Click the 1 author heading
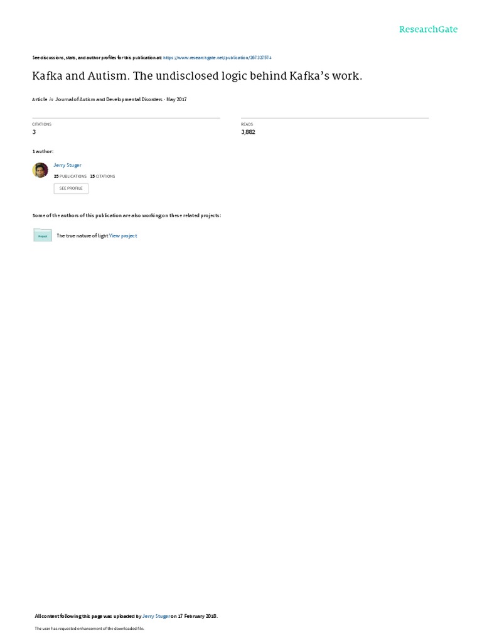The width and height of the screenshot is (482, 643). point(43,151)
